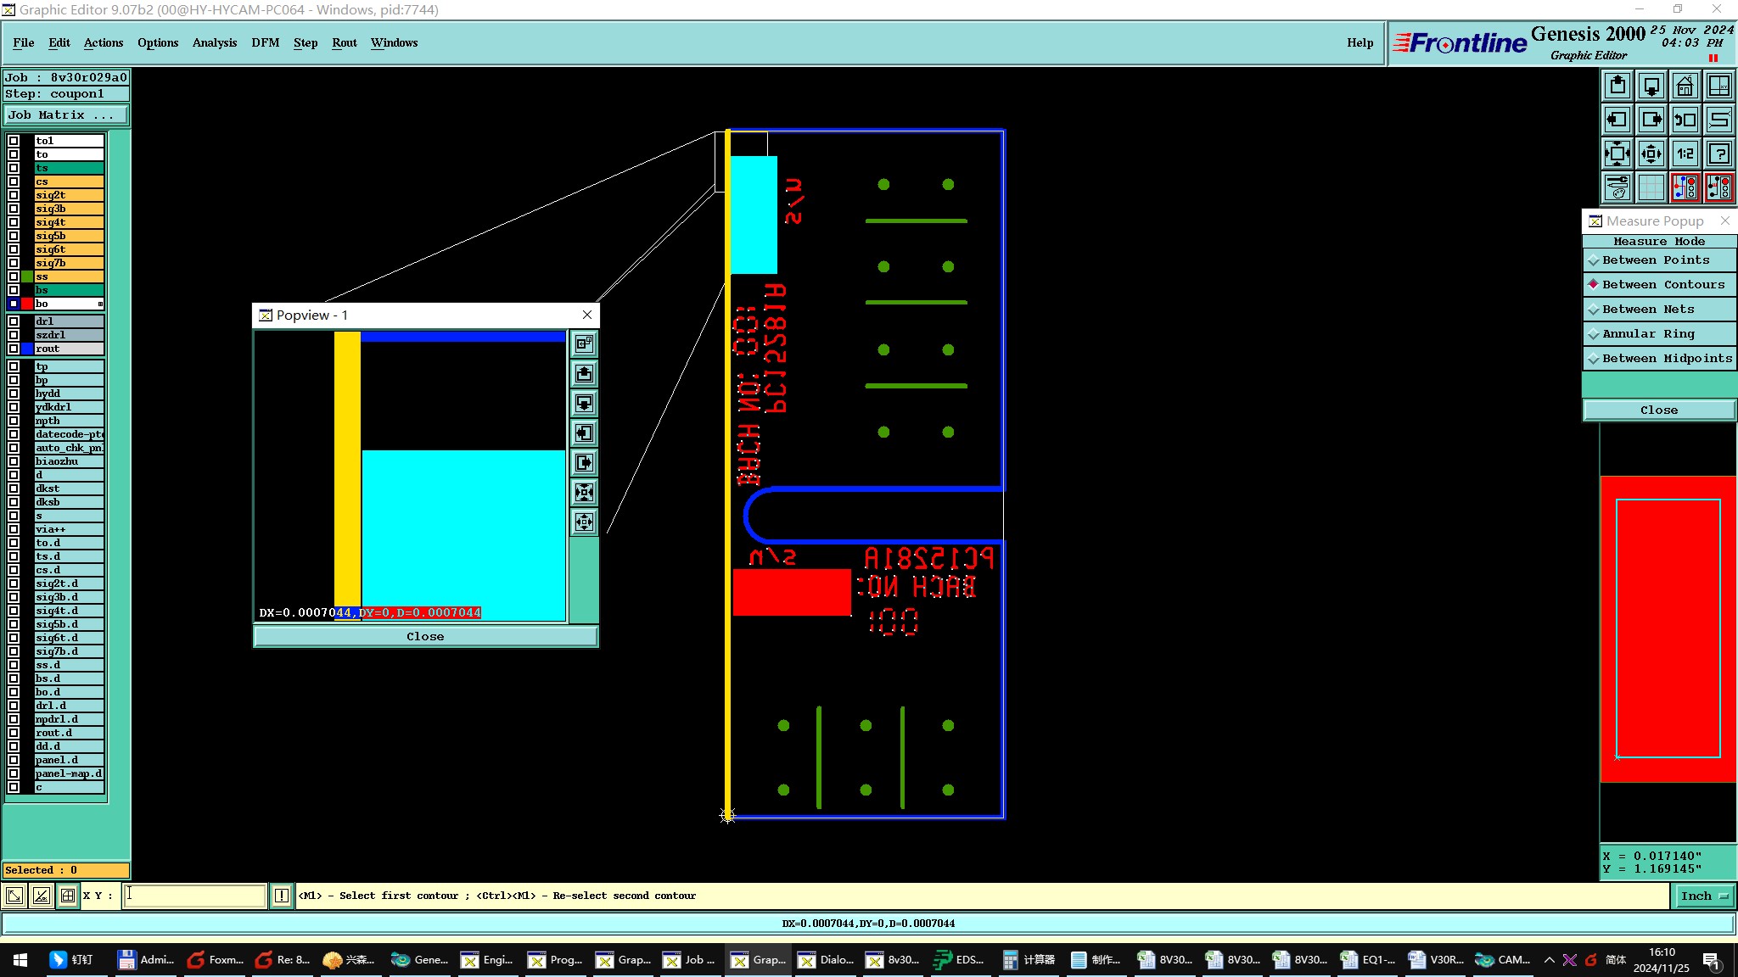The height and width of the screenshot is (977, 1738).
Task: Show hidden system tray icons chevron
Action: point(1549,960)
